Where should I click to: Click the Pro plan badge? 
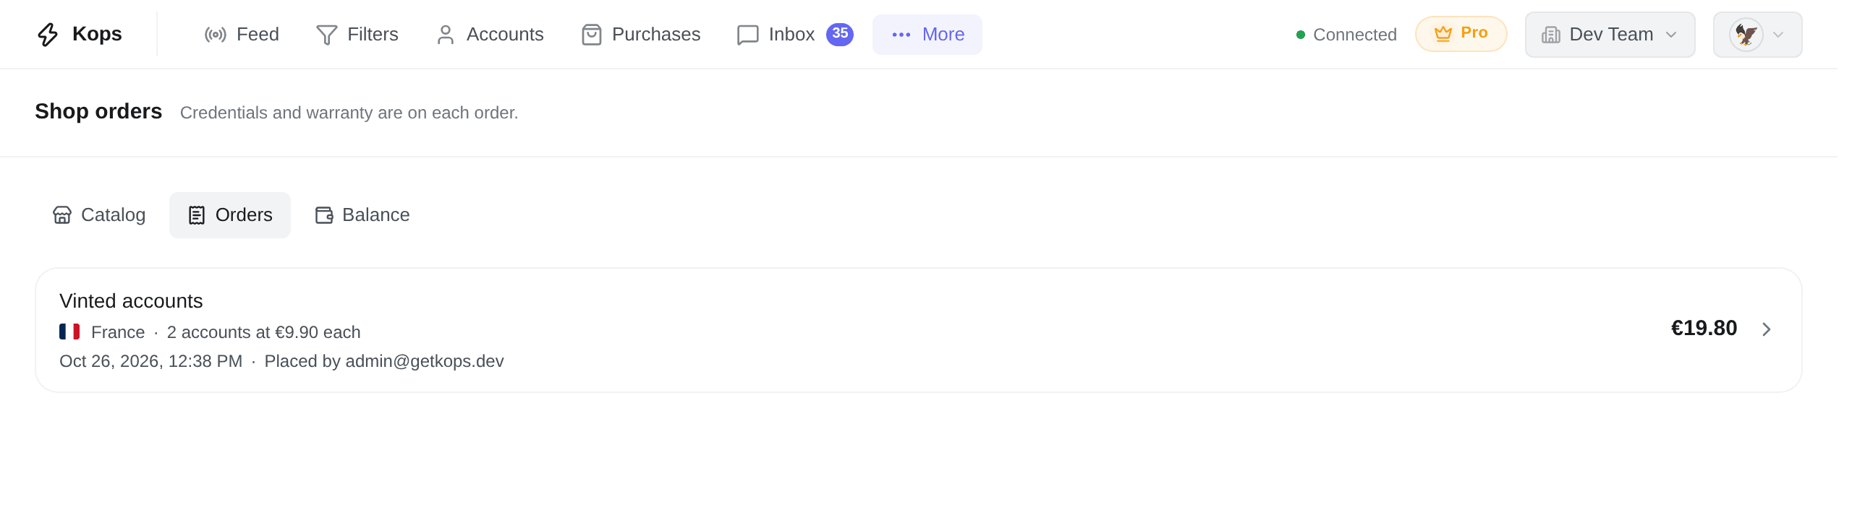1461,34
